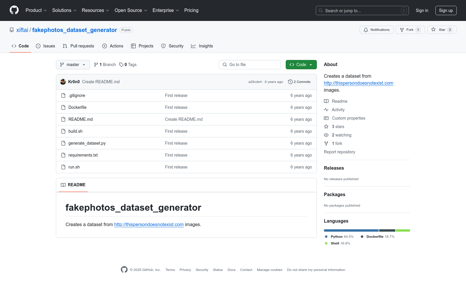Click the file icon next to README.md
The width and height of the screenshot is (466, 291).
pos(63,119)
